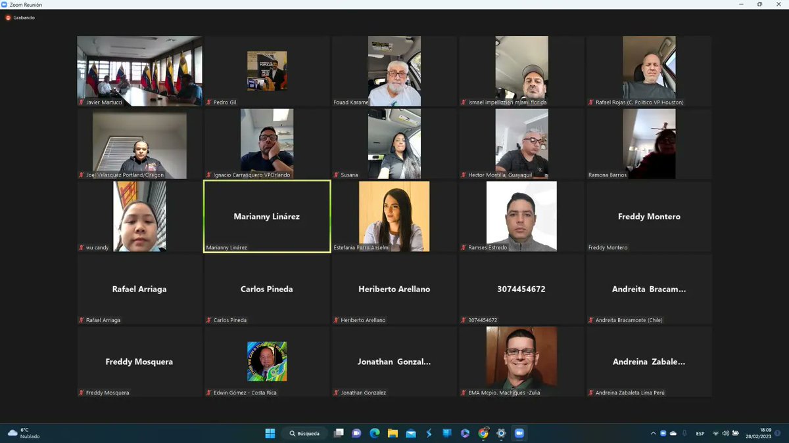Open Microsoft Edge from the taskbar
The width and height of the screenshot is (789, 443).
(x=375, y=433)
